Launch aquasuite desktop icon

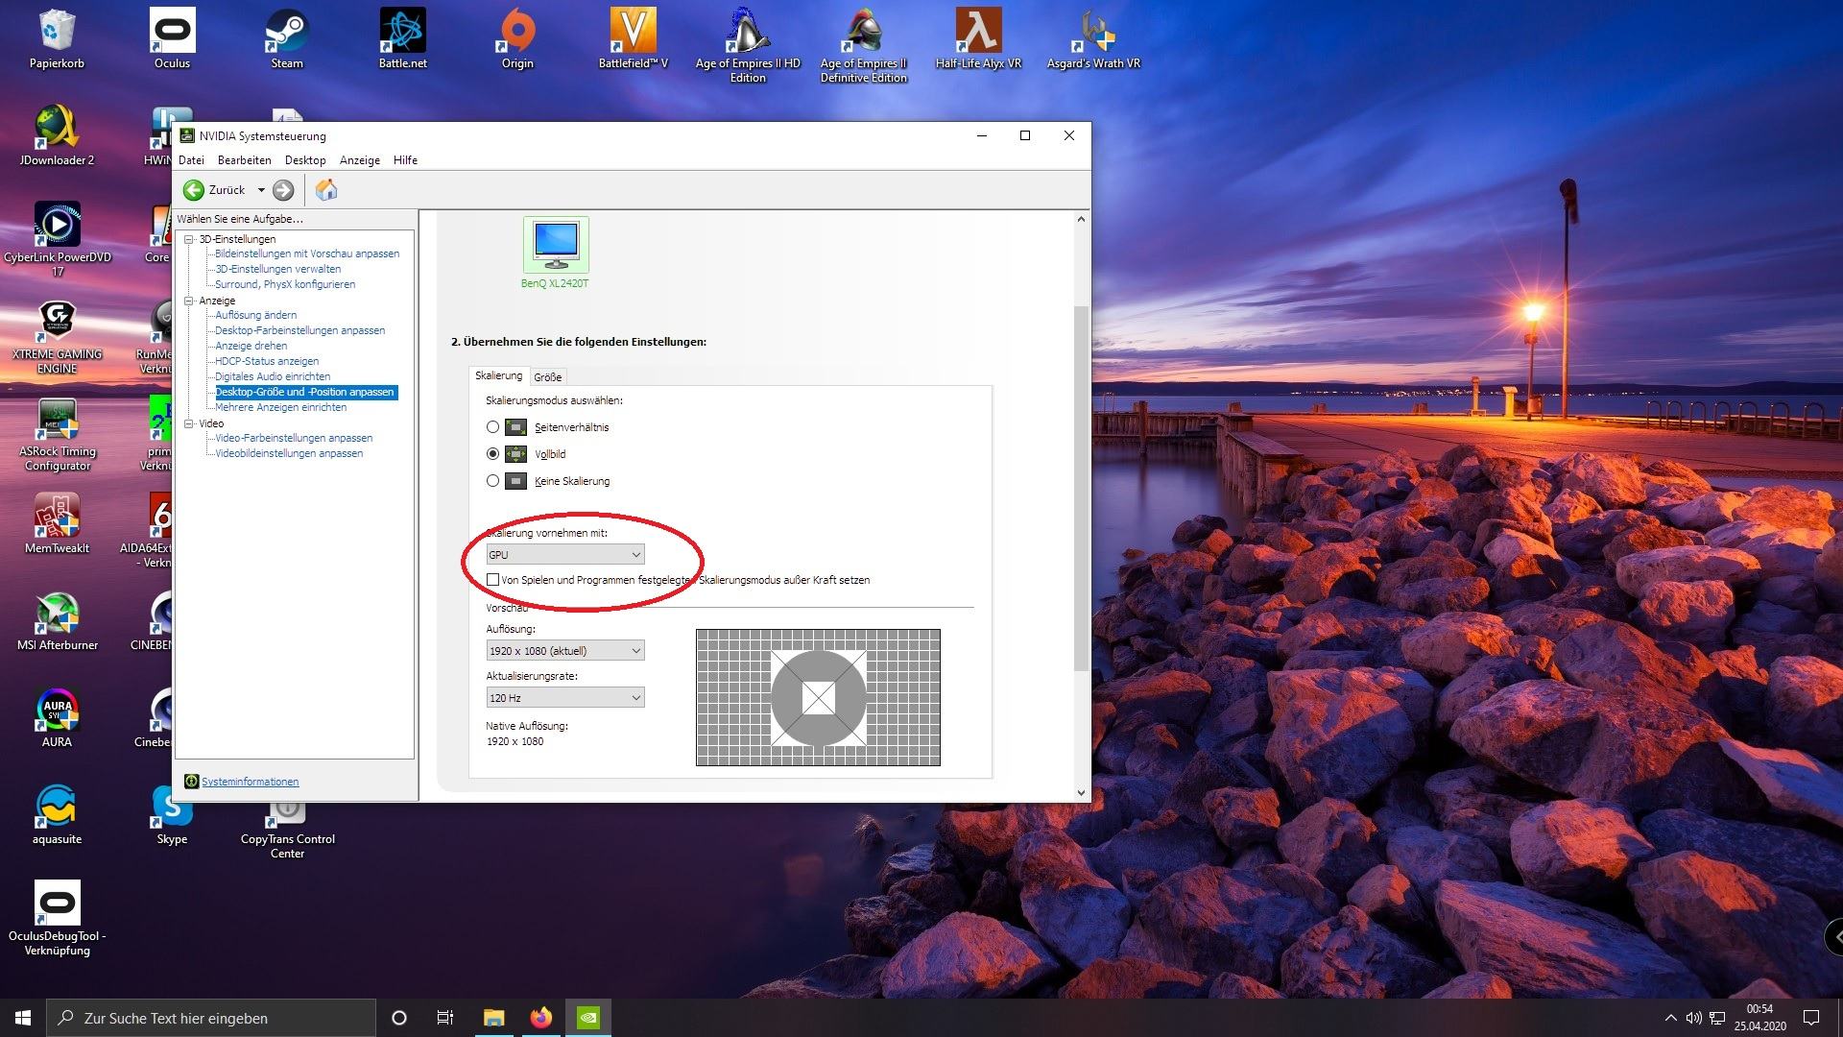coord(57,815)
